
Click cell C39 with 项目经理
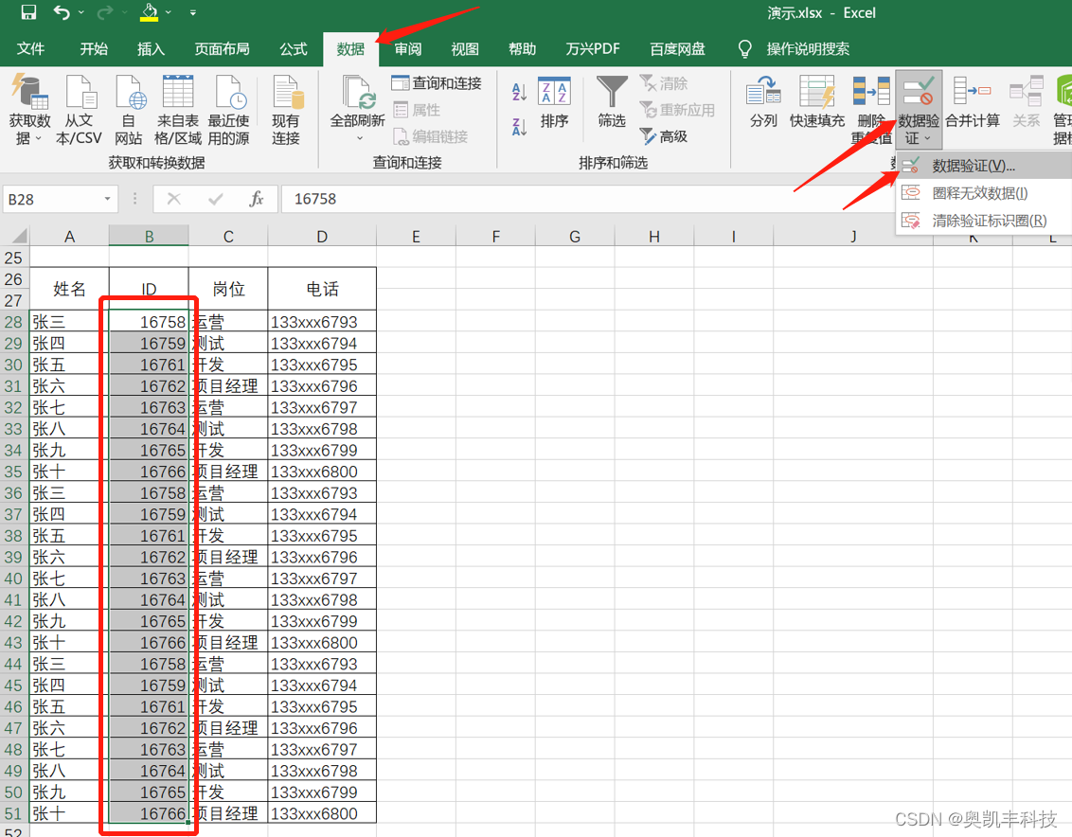[228, 558]
